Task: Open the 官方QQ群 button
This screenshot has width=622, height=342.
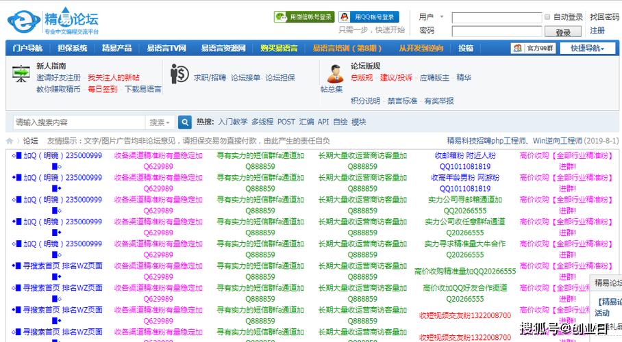Action: [533, 49]
